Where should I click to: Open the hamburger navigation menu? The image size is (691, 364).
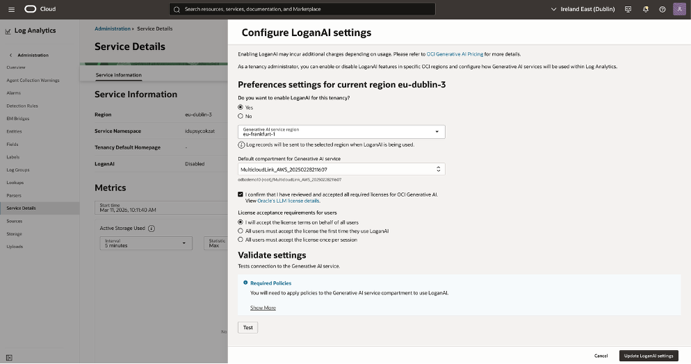point(11,9)
